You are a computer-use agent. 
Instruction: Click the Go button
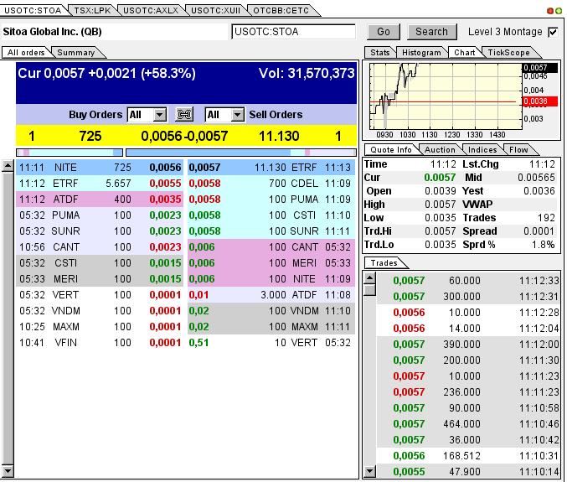click(384, 32)
